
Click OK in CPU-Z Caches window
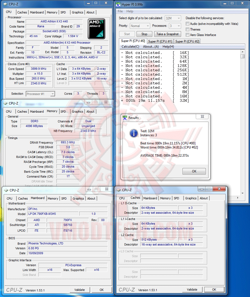(214, 290)
